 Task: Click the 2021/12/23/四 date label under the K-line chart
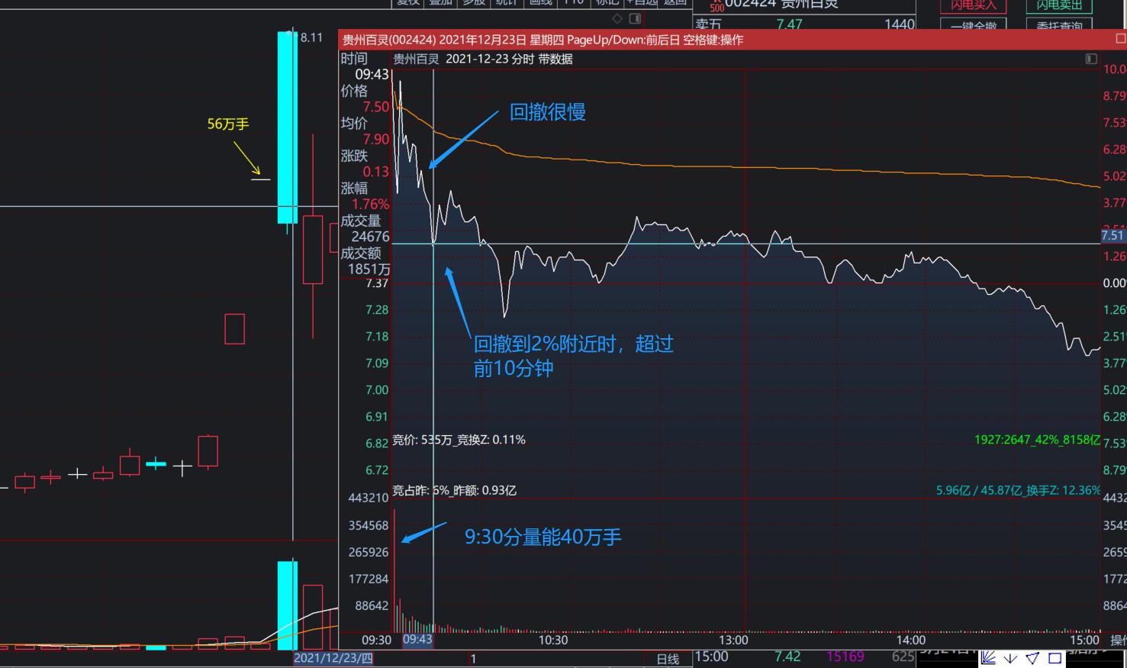tap(333, 658)
